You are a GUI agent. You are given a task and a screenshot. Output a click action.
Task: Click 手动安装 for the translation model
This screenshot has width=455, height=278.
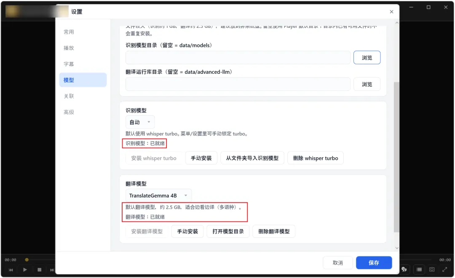tap(187, 231)
